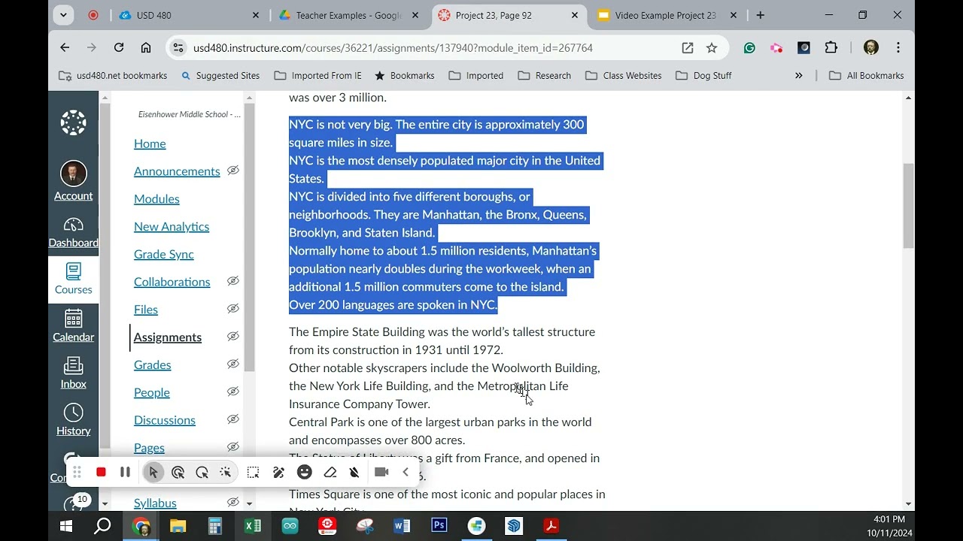Screen dimensions: 963x541
Task: Open History in the global navigation
Action: coord(73,420)
